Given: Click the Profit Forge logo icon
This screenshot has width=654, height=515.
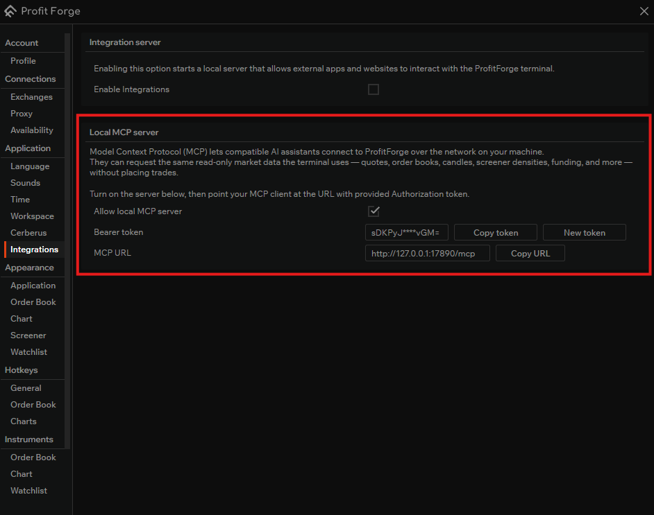Looking at the screenshot, I should point(10,11).
